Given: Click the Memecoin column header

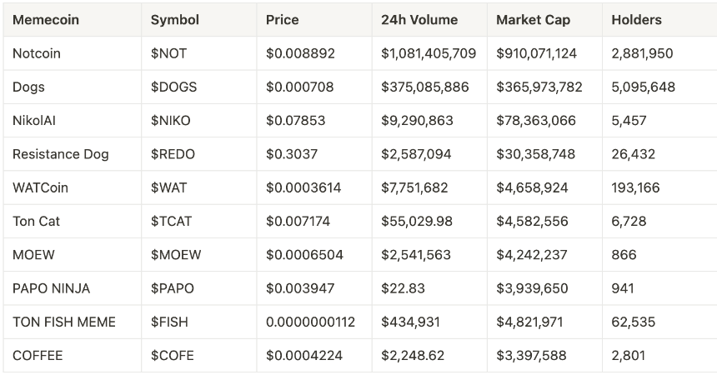Looking at the screenshot, I should click(46, 20).
